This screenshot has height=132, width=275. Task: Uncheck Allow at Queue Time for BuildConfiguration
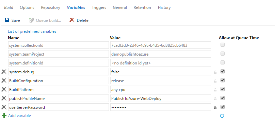[222, 80]
